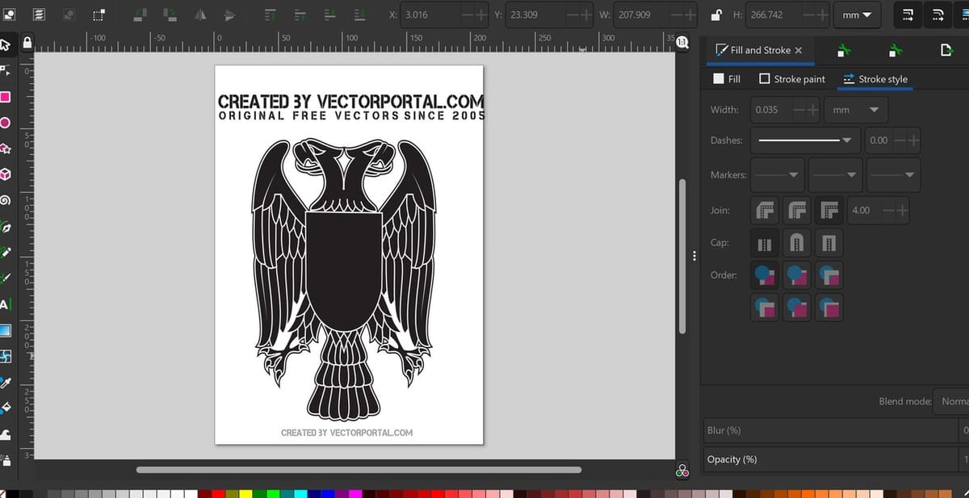The image size is (969, 498).
Task: Click the X position field 3.016
Action: click(x=443, y=15)
